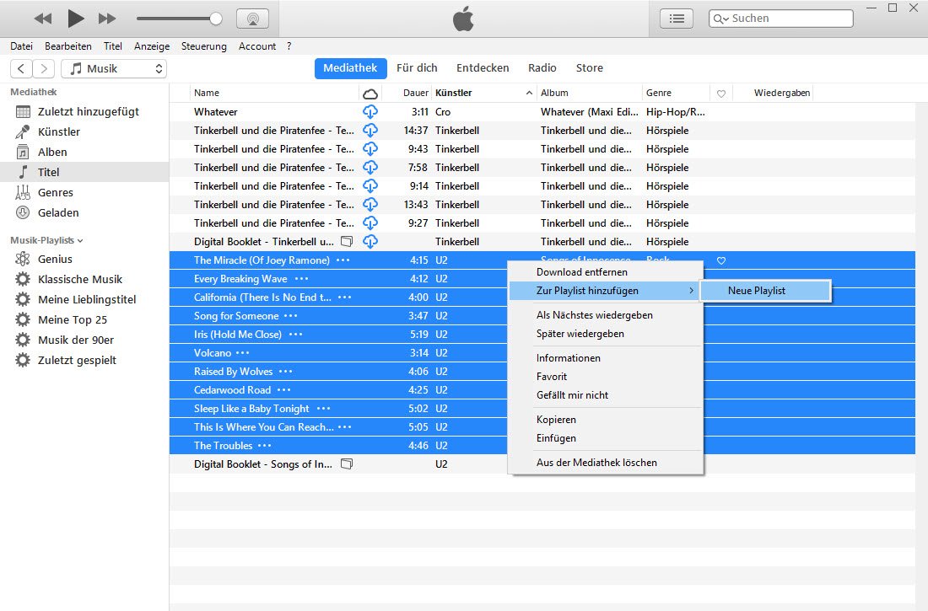This screenshot has height=611, width=928.
Task: Toggle sort order on Künstler column
Action: click(483, 93)
